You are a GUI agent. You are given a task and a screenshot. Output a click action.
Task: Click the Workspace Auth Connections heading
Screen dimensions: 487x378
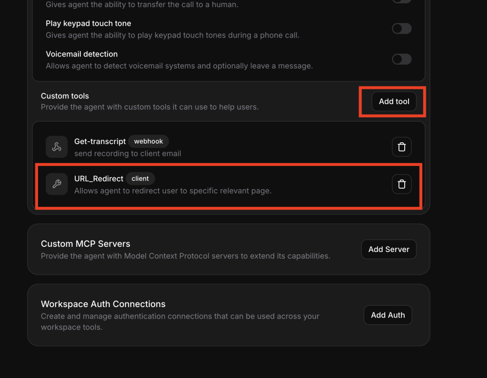tap(103, 304)
